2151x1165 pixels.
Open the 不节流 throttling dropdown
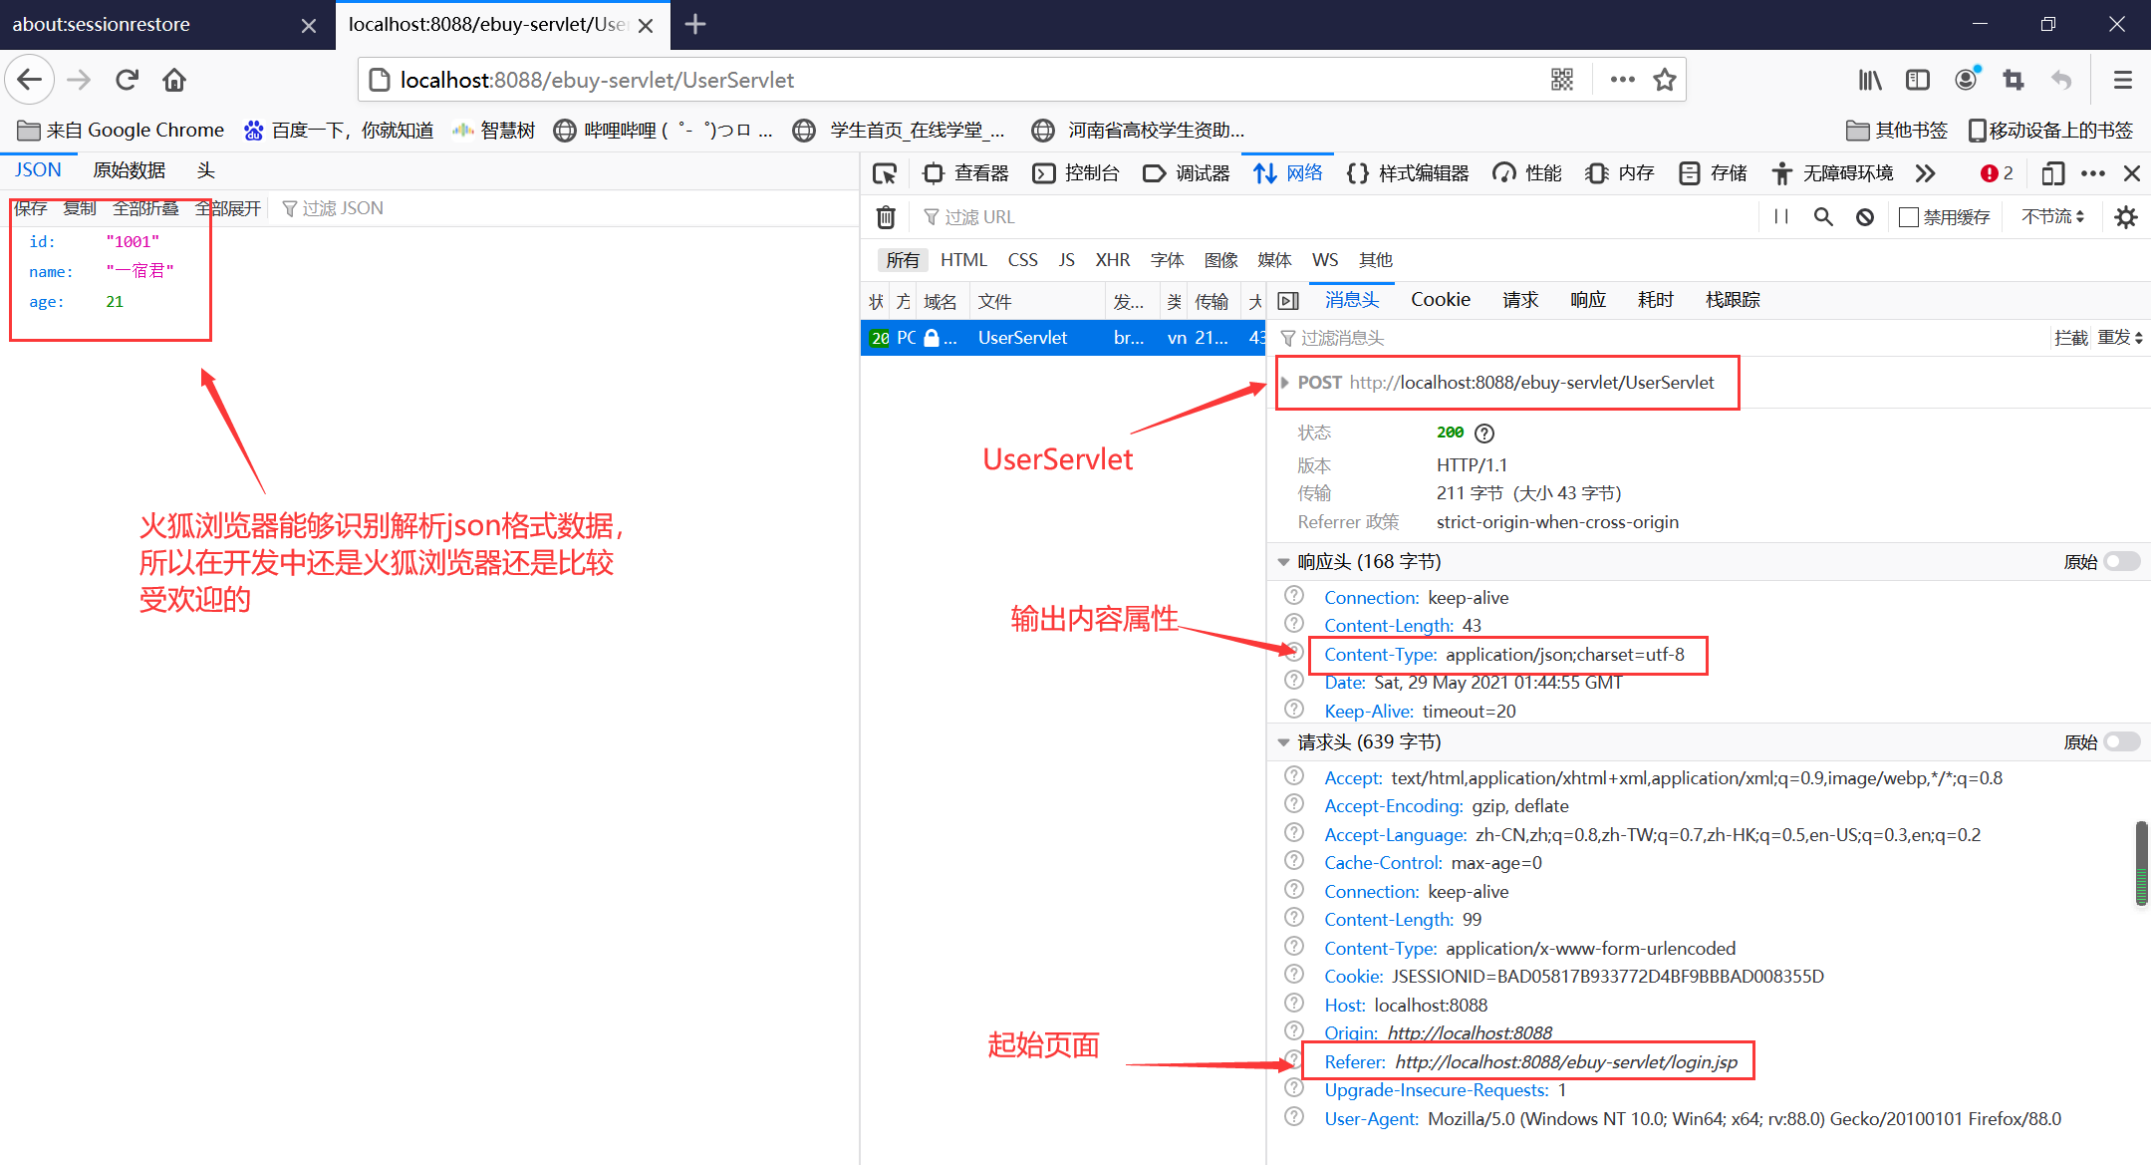(2052, 216)
